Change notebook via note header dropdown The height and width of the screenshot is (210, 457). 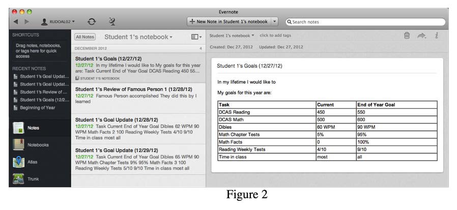tap(232, 36)
